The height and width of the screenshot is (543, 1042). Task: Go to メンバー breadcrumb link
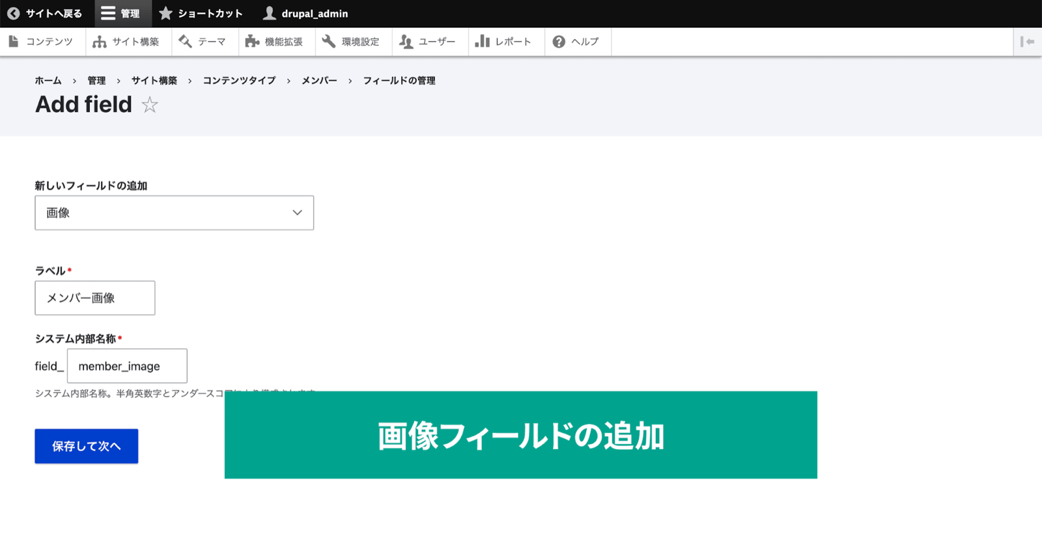319,81
